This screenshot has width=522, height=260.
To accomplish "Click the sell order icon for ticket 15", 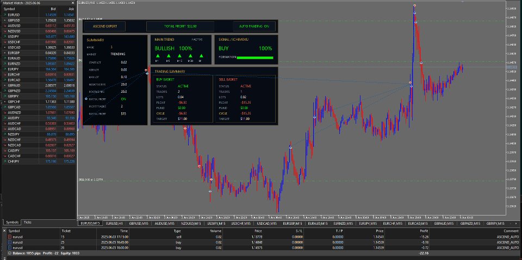I will pyautogui.click(x=9, y=237).
